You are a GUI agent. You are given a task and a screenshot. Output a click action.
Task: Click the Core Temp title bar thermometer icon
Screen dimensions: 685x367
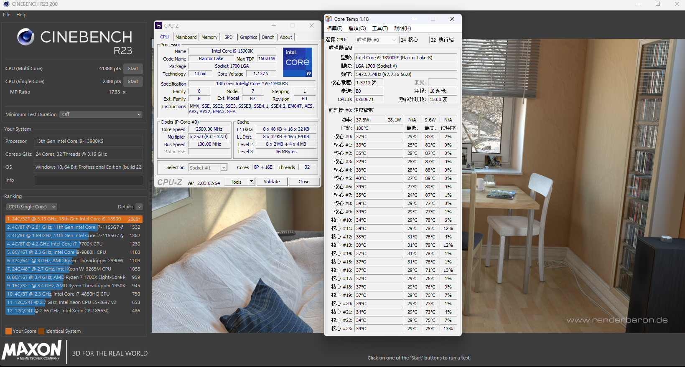pyautogui.click(x=328, y=19)
